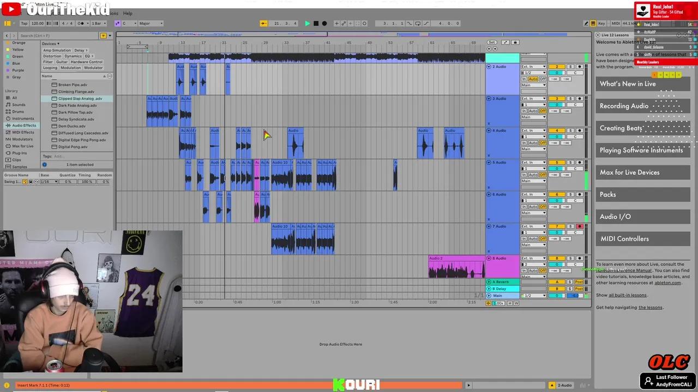Open the What's New in Live lesson
This screenshot has width=698, height=392.
(643, 84)
